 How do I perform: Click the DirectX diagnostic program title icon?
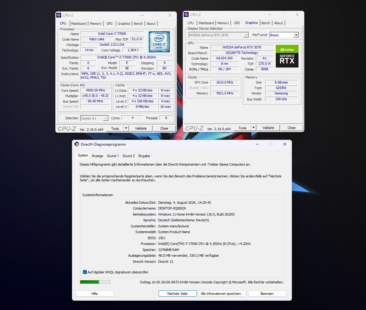[77, 144]
